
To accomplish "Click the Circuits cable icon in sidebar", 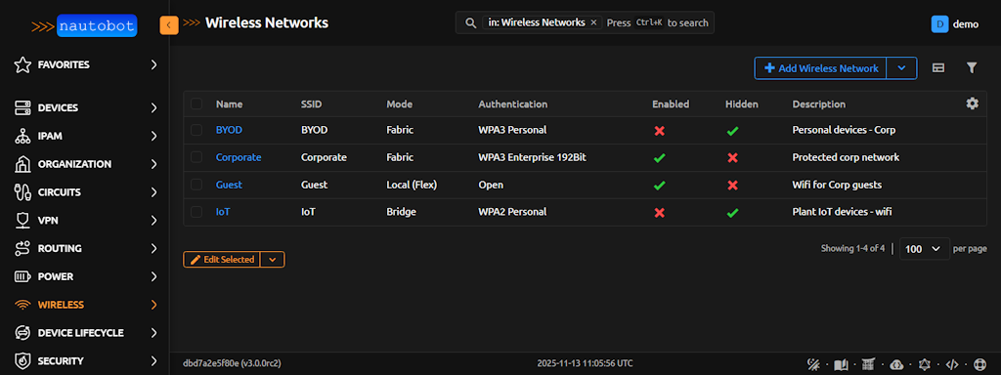I will [x=23, y=192].
